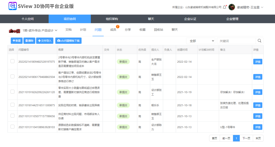
Task: Click the 关键词 search input field
Action: pyautogui.click(x=237, y=41)
